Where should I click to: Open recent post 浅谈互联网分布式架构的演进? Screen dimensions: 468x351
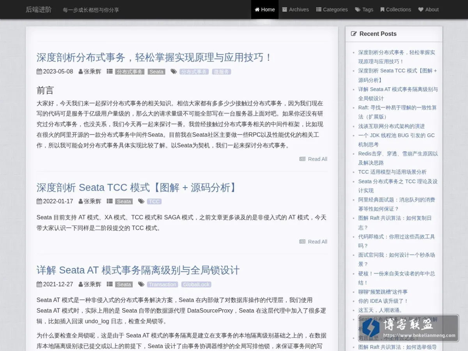pyautogui.click(x=392, y=126)
